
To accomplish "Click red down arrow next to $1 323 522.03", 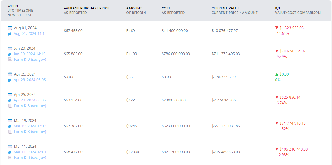I will pyautogui.click(x=276, y=28).
